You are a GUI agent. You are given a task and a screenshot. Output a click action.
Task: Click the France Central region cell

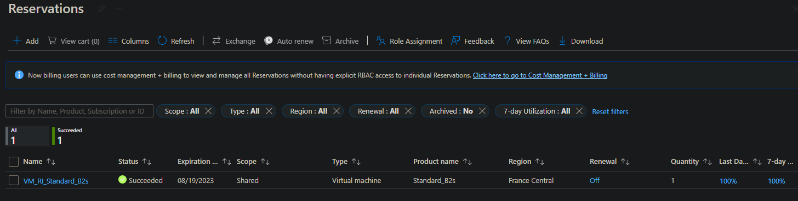coord(531,180)
